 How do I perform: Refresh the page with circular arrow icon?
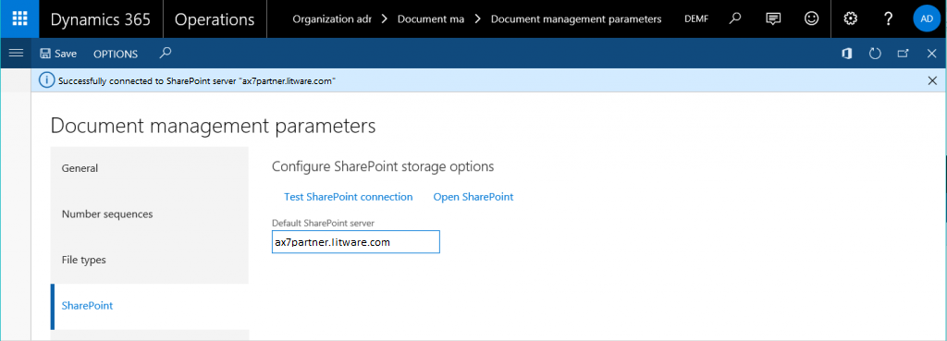875,54
